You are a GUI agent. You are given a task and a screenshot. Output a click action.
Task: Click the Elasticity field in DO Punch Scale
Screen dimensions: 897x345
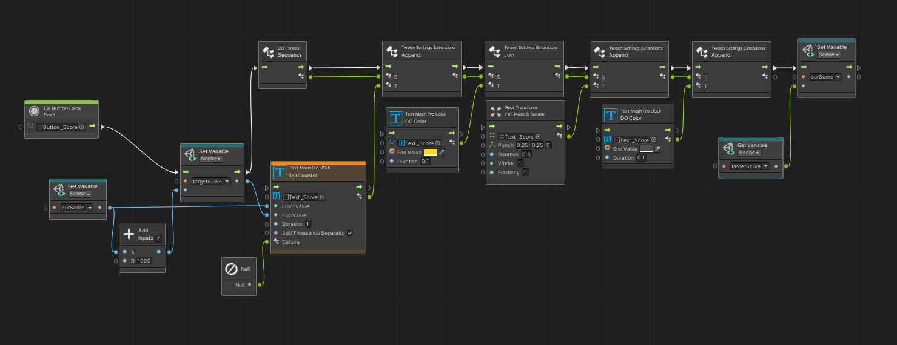pyautogui.click(x=525, y=172)
